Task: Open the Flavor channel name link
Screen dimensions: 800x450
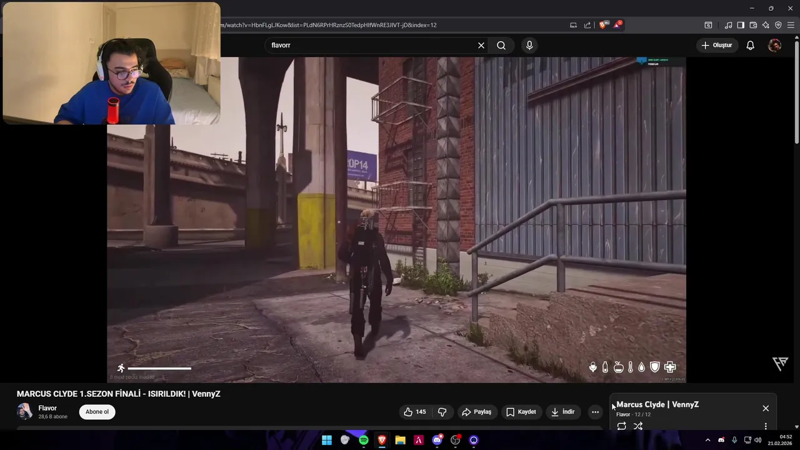Action: 47,408
